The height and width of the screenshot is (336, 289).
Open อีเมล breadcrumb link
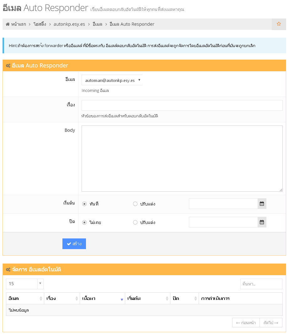(x=97, y=24)
